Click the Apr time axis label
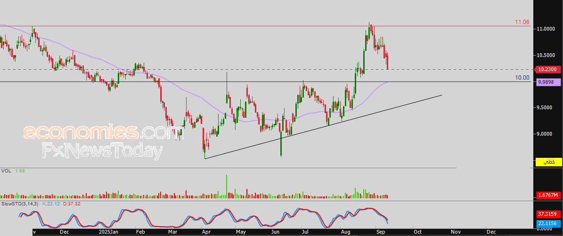Image resolution: width=563 pixels, height=236 pixels. click(206, 232)
